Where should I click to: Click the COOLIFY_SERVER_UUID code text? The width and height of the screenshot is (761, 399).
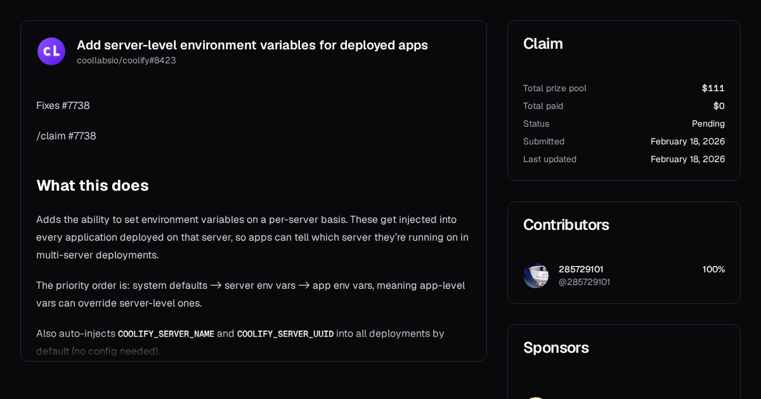coord(285,334)
